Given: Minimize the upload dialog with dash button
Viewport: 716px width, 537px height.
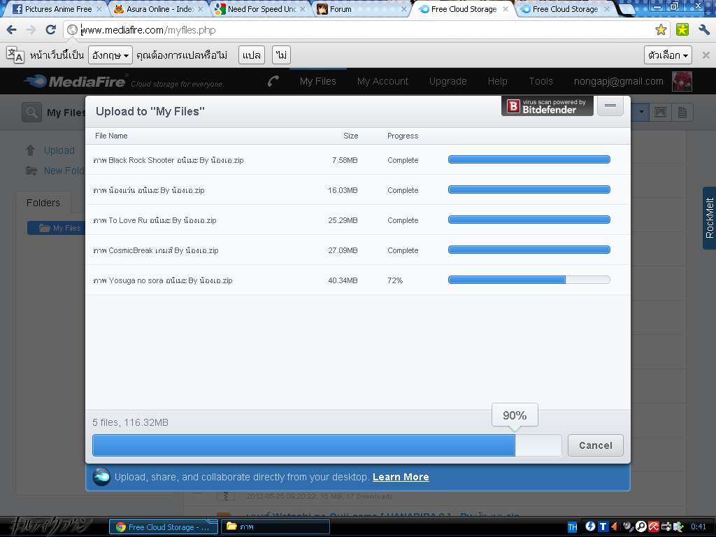Looking at the screenshot, I should 610,106.
